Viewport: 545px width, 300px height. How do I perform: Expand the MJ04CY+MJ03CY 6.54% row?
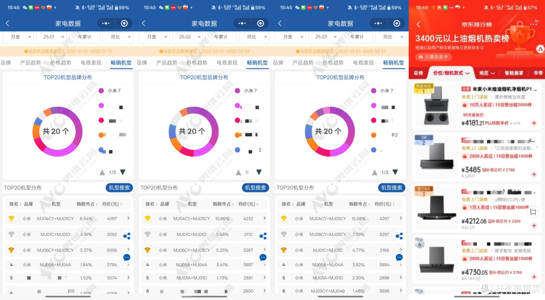[x=128, y=218]
